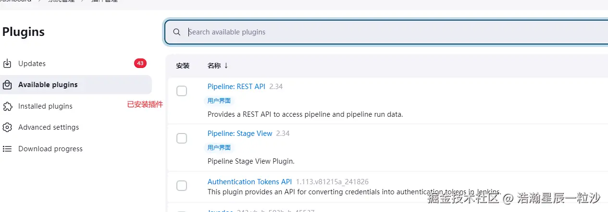Open the Updates section
The width and height of the screenshot is (608, 212).
[32, 64]
